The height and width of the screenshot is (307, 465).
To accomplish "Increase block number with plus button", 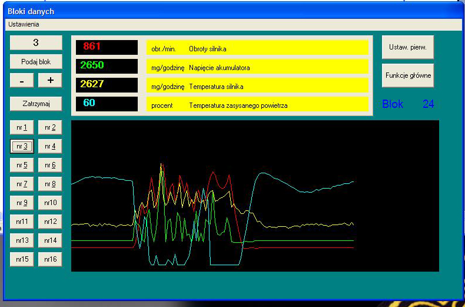I will coord(50,80).
